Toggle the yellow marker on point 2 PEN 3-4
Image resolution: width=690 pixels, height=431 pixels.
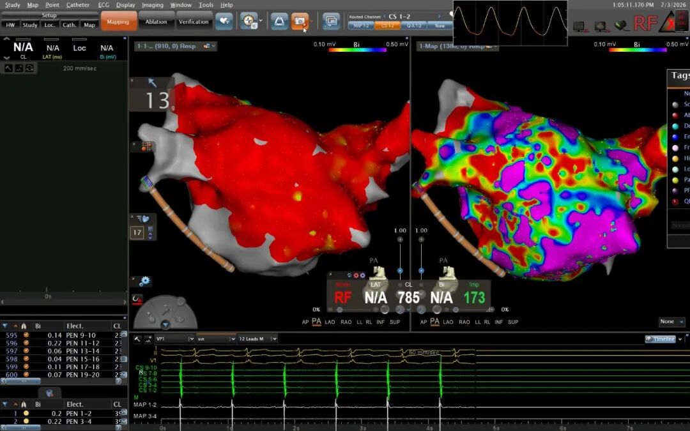(x=26, y=421)
